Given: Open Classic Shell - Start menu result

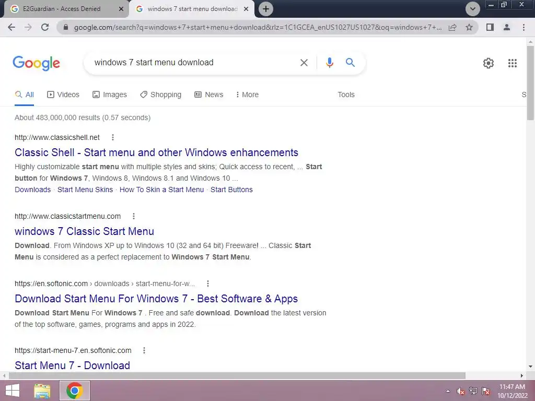Looking at the screenshot, I should coord(156,152).
